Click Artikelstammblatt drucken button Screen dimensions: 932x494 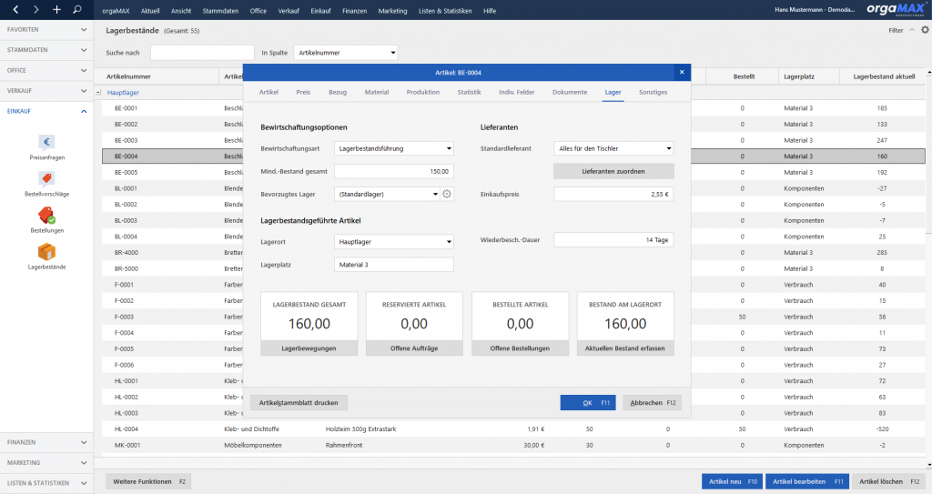[x=299, y=402]
